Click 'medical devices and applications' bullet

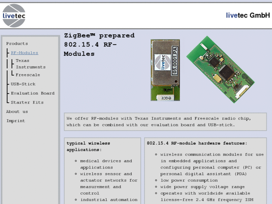106,164
